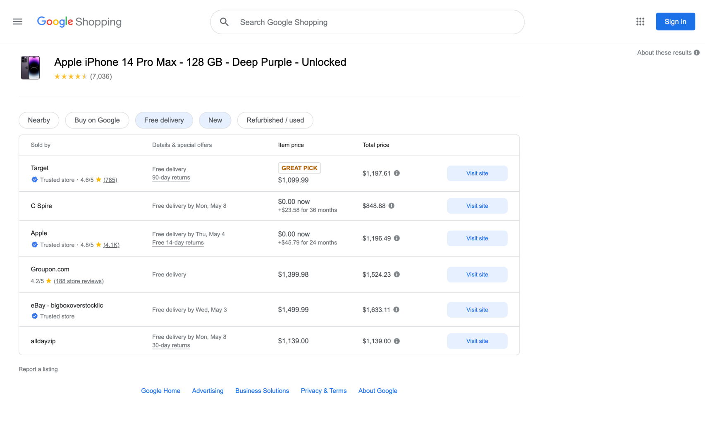Click the Google Shopping logo
The width and height of the screenshot is (705, 423).
(79, 22)
